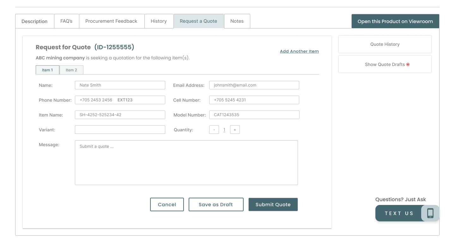Open the Notes tab

[237, 21]
